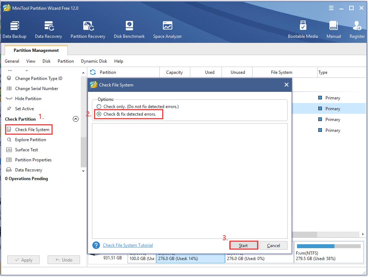Click sidebar scroll up arrow
This screenshot has width=368, height=277.
click(83, 73)
